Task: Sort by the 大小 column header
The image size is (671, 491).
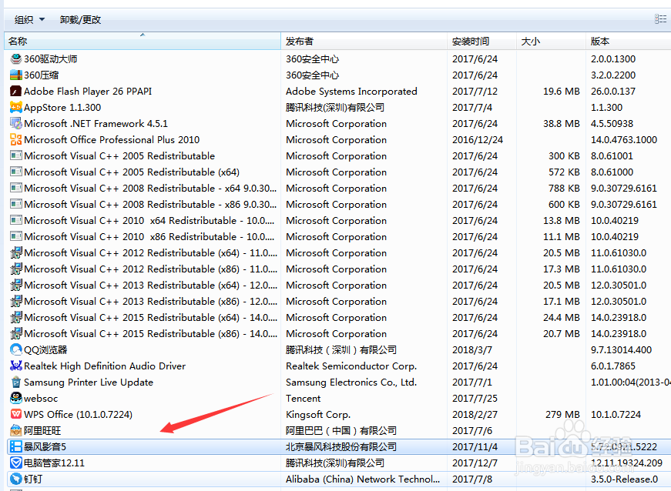Action: pyautogui.click(x=551, y=41)
